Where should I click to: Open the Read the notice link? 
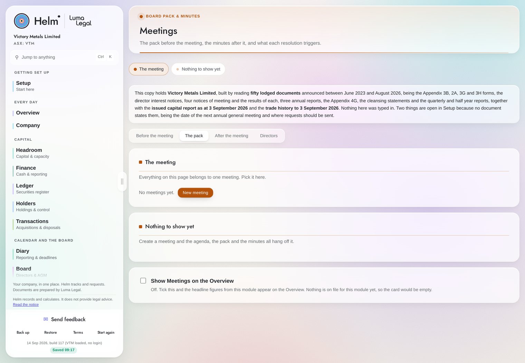26,305
